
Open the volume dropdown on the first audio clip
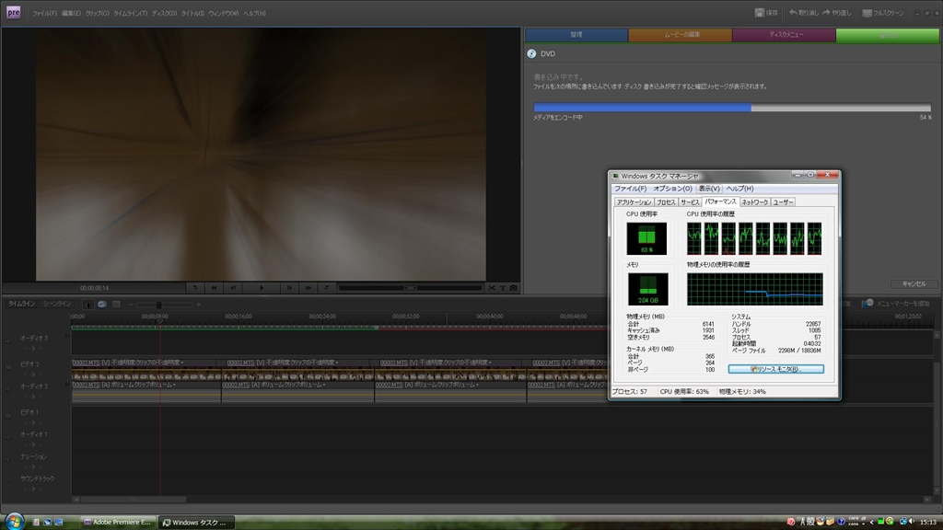174,384
